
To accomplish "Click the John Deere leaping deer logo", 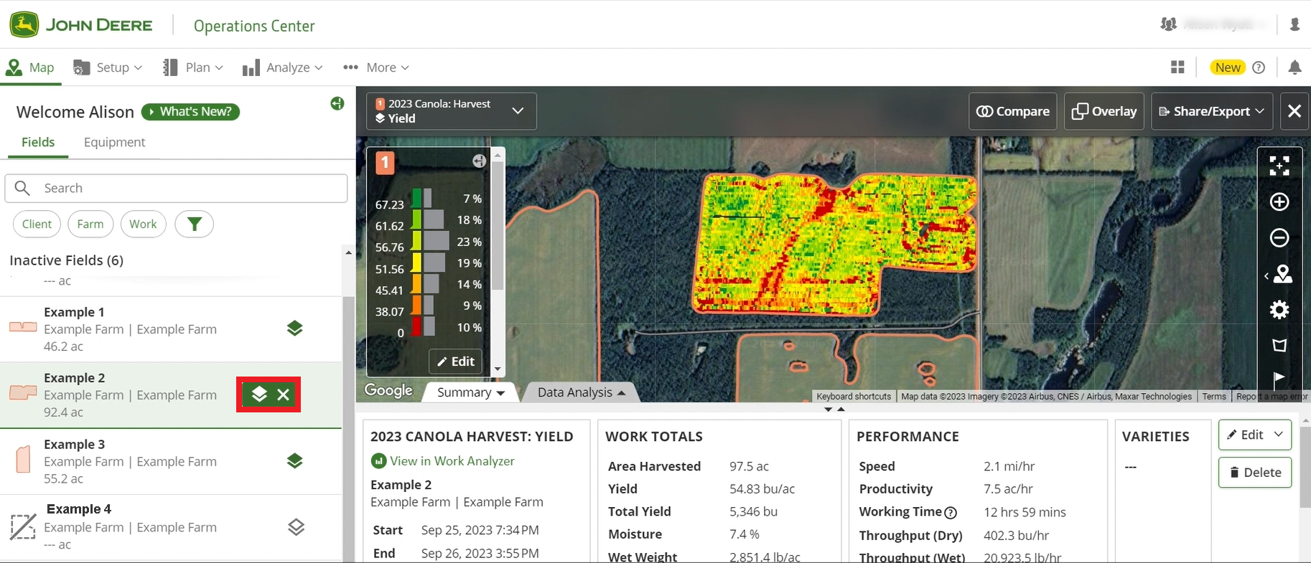I will coord(24,25).
